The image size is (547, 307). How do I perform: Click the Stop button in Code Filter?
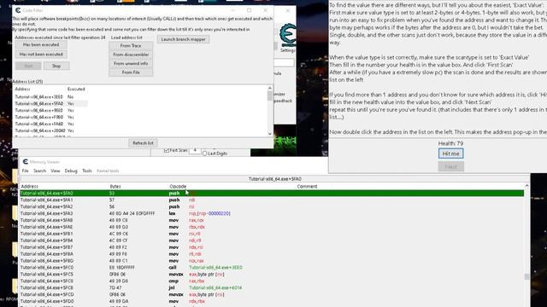tap(56, 66)
